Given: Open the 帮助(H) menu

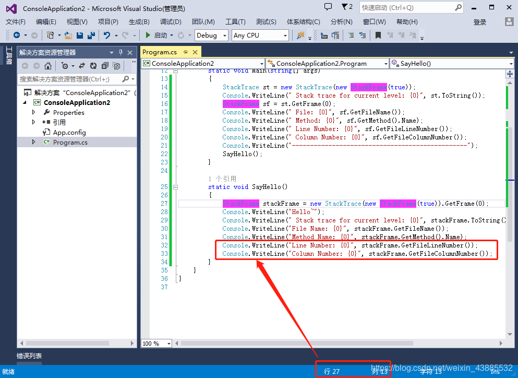Looking at the screenshot, I should pyautogui.click(x=407, y=22).
